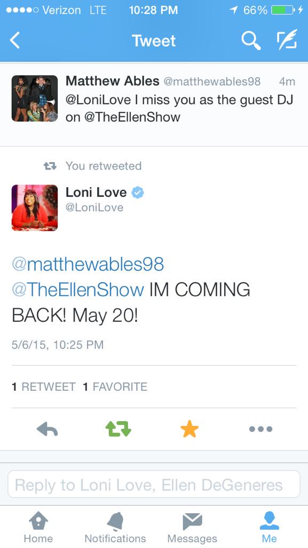
Task: View the 1 RETWEET list
Action: click(44, 386)
